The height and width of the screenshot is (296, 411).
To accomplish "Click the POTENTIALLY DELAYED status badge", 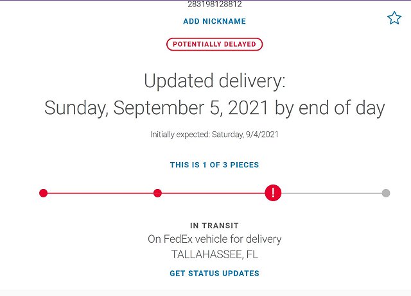I will (x=214, y=44).
